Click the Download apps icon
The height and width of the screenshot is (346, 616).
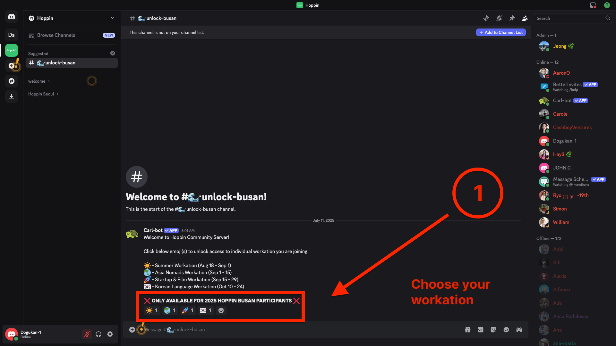[x=12, y=96]
